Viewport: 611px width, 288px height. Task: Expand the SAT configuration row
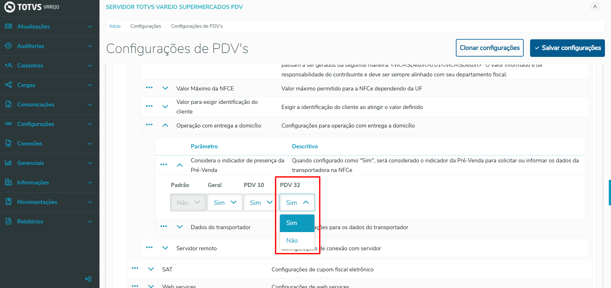coord(151,269)
